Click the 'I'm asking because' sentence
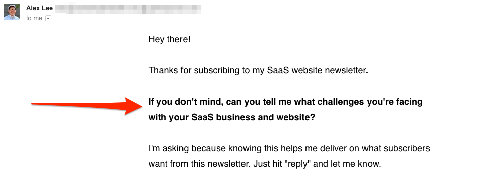The height and width of the screenshot is (185, 489). 289,148
